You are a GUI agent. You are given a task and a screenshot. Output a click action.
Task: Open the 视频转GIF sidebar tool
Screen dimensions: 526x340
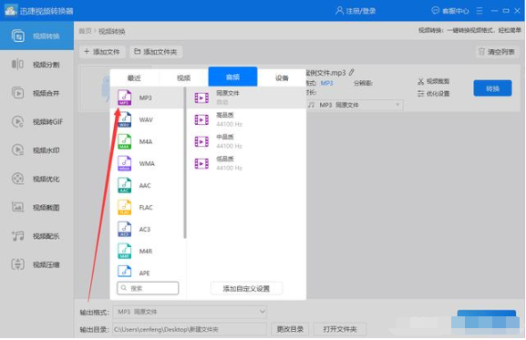point(36,121)
